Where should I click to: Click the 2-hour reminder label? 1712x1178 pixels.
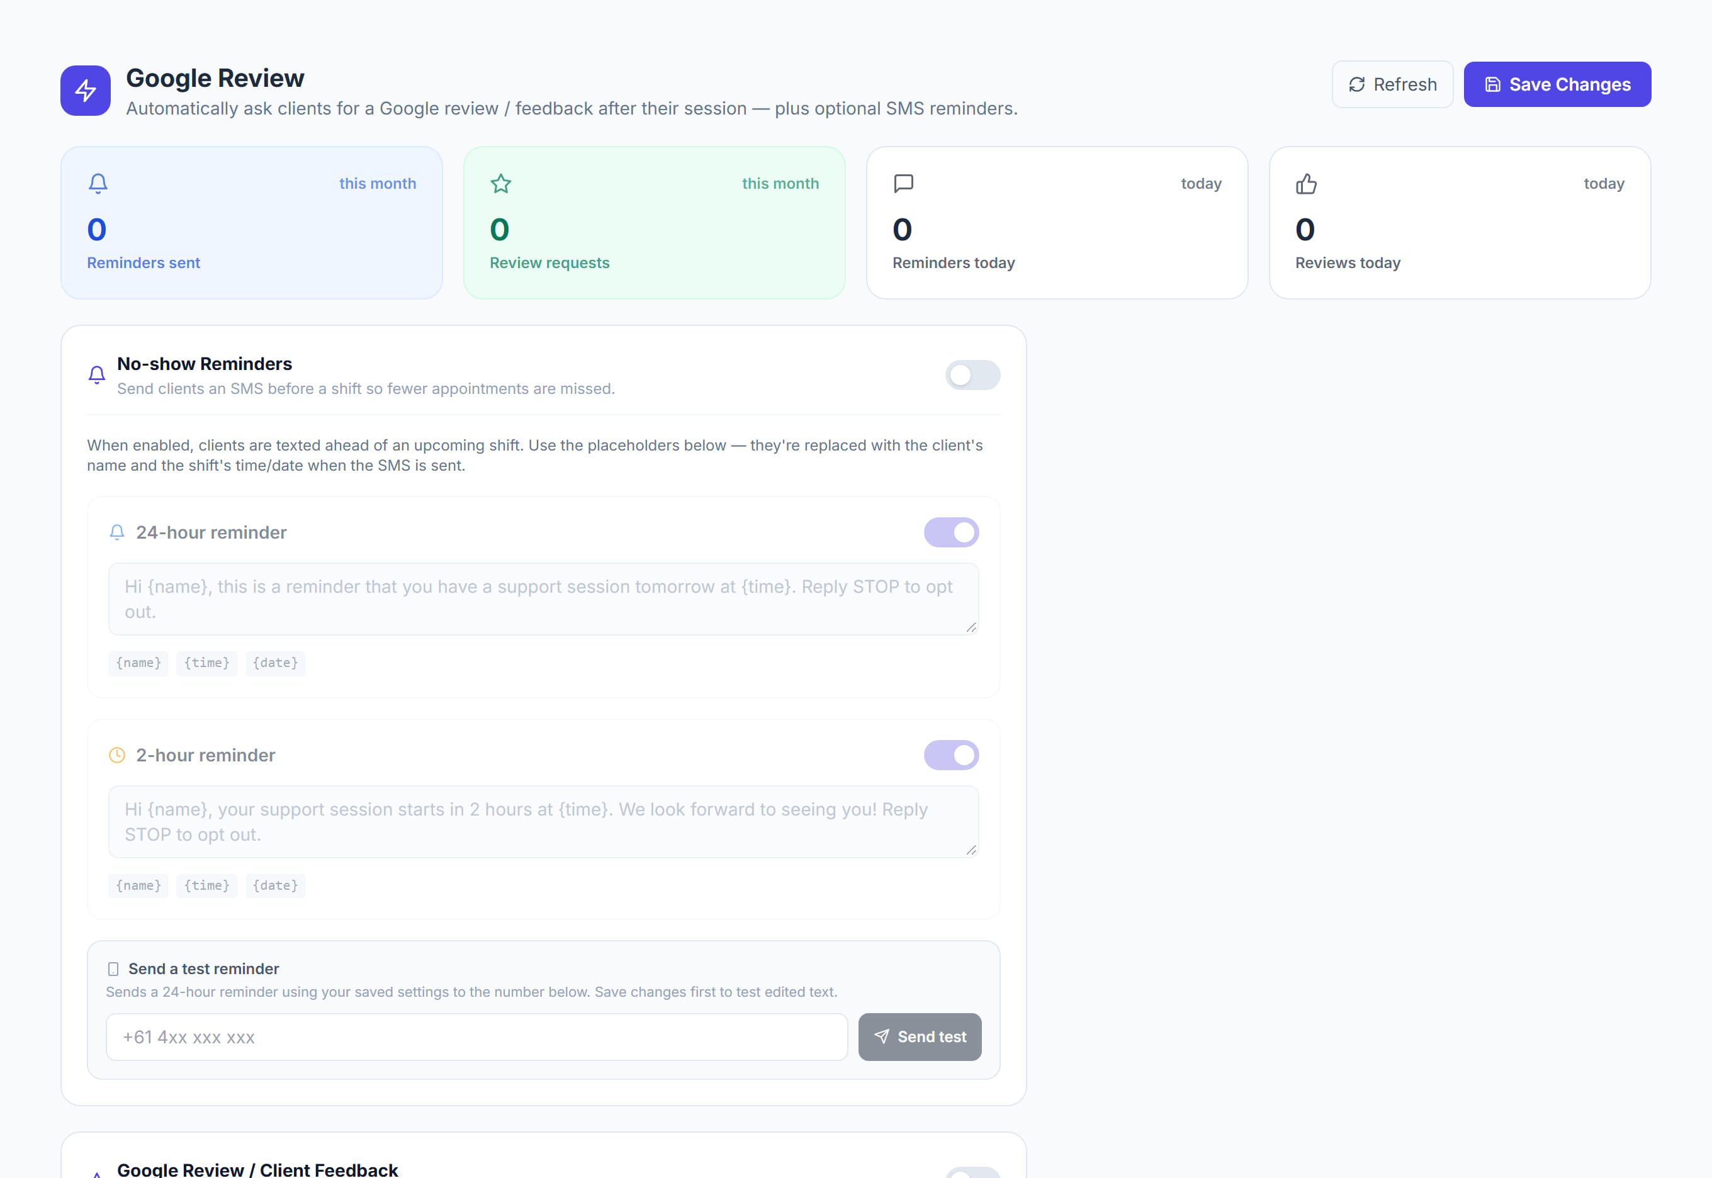(205, 755)
